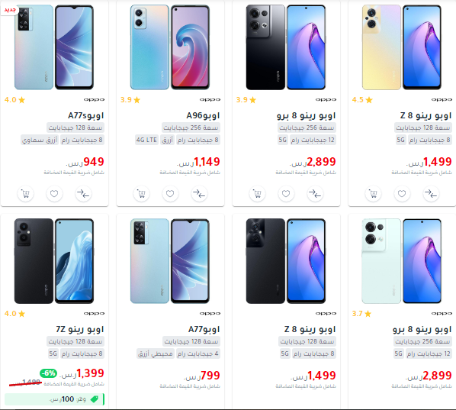Screen dimensions: 456x410
Task: Click compare arrows on OPPO A96
Action: pos(199,194)
